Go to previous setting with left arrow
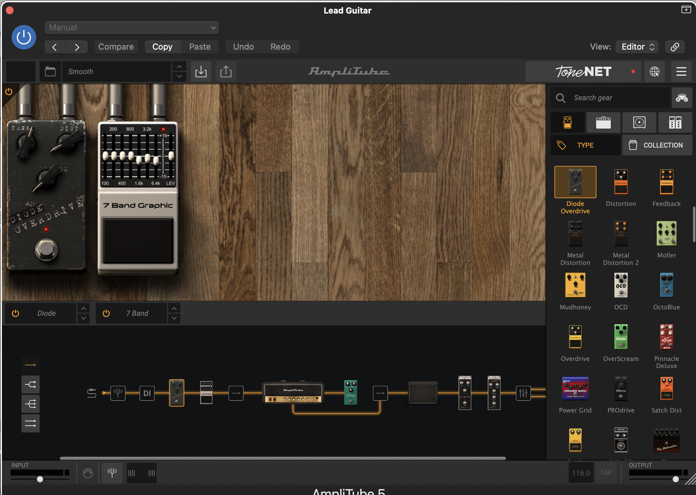The image size is (696, 495). coord(55,47)
